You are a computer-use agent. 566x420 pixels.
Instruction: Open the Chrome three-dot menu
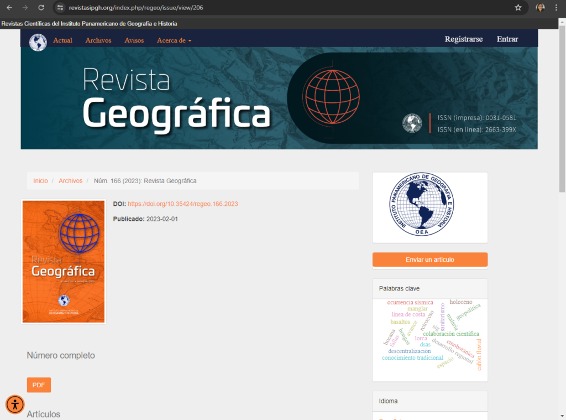coord(556,8)
